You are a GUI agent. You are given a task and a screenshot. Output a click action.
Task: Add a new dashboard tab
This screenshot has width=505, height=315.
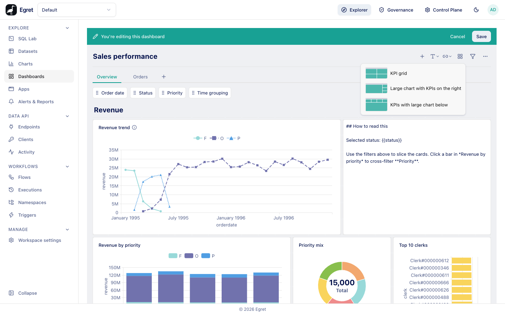(x=164, y=77)
